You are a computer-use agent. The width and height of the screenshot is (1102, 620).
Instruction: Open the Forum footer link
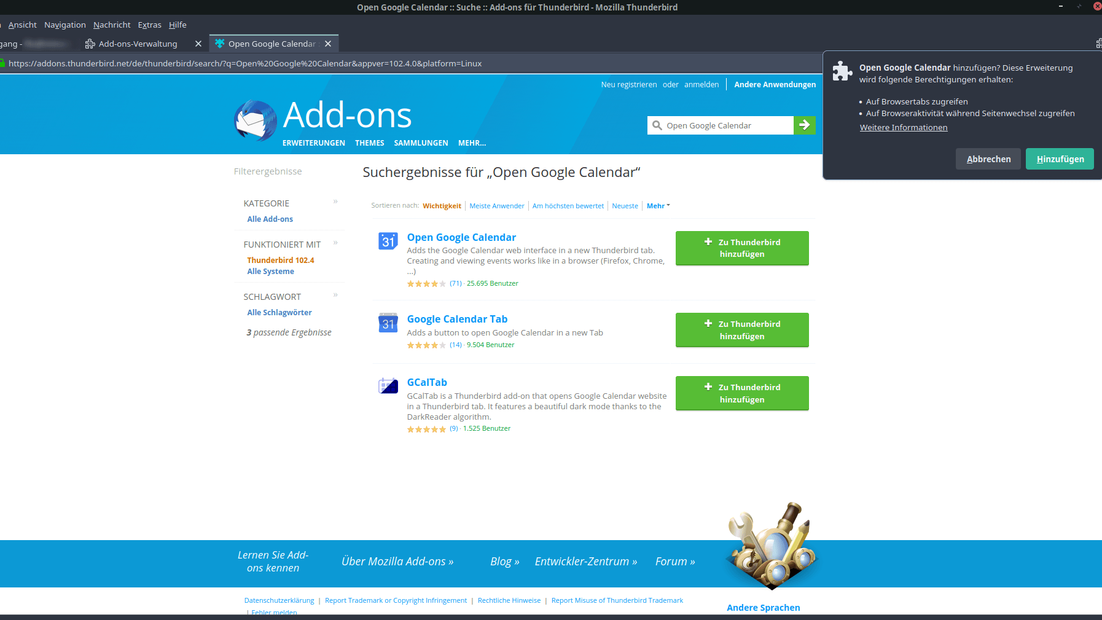pos(675,562)
